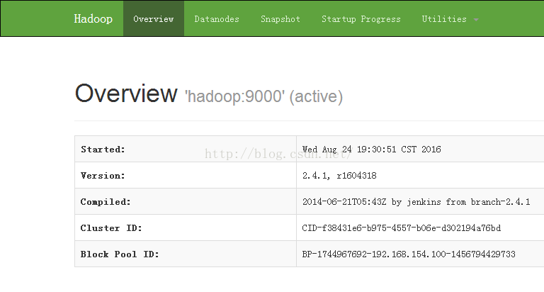Click the blog.csdn.net watermark text
The width and height of the screenshot is (544, 292).
(278, 154)
